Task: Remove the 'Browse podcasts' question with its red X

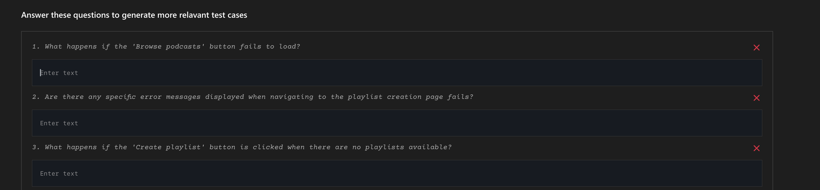Action: click(x=756, y=47)
